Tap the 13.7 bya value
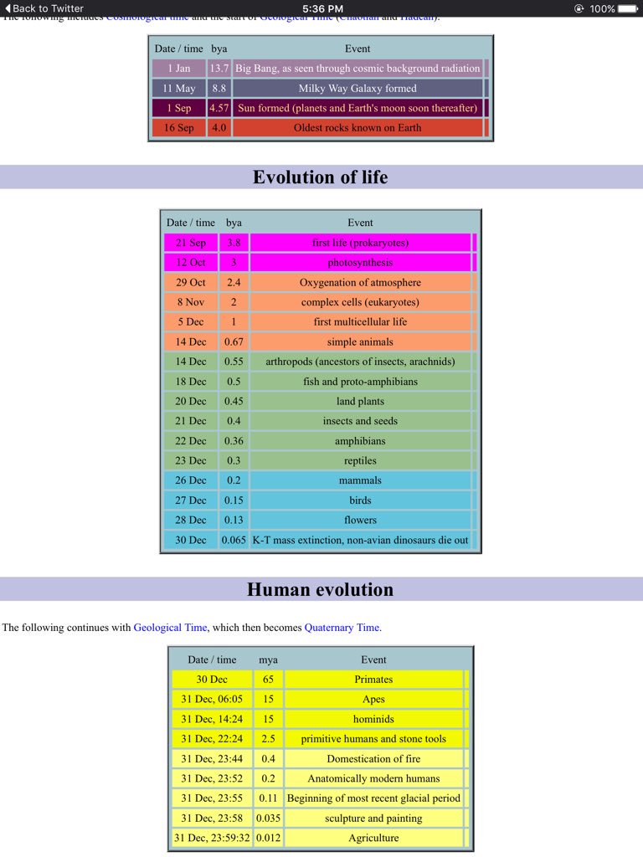Image resolution: width=643 pixels, height=857 pixels. 219,69
